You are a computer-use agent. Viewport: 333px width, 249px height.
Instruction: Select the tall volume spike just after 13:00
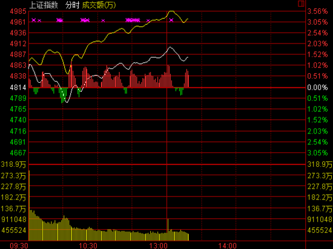(168, 230)
